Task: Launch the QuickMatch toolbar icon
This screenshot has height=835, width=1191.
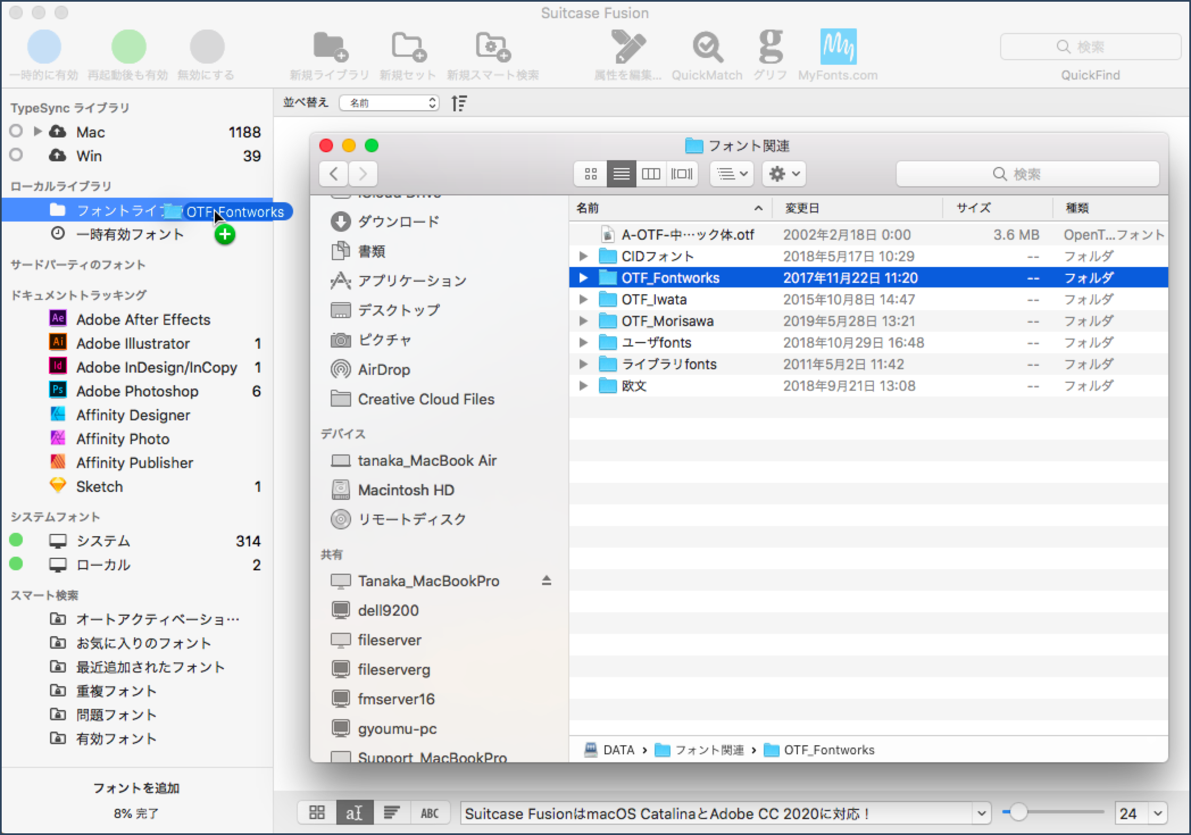Action: pos(707,47)
